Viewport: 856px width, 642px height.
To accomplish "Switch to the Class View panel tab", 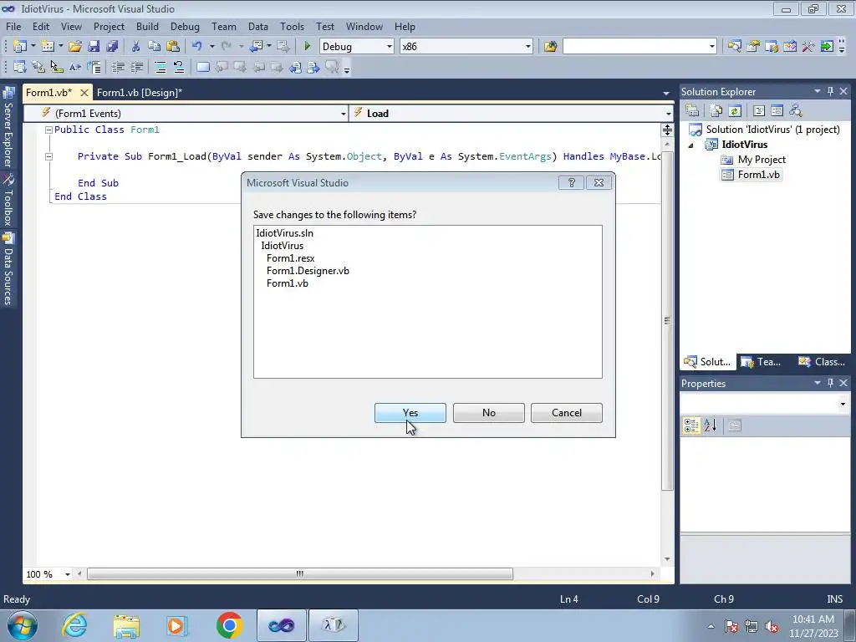I will 822,361.
